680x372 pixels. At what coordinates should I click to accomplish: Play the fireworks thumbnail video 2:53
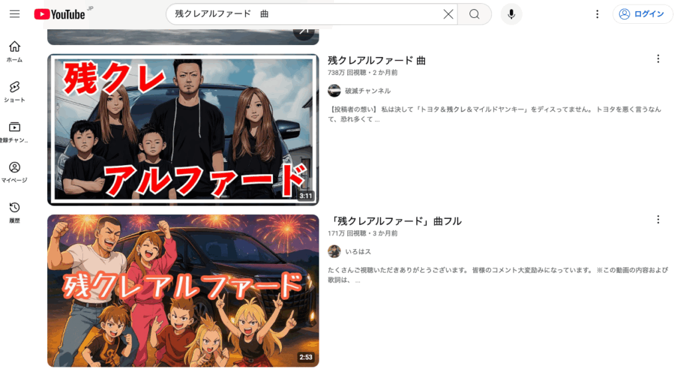tap(183, 290)
